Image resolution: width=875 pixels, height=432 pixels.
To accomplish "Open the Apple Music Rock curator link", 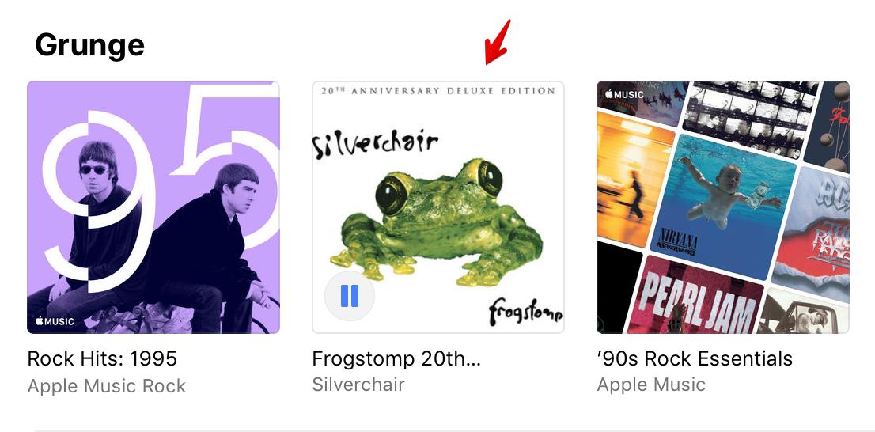I will click(107, 386).
